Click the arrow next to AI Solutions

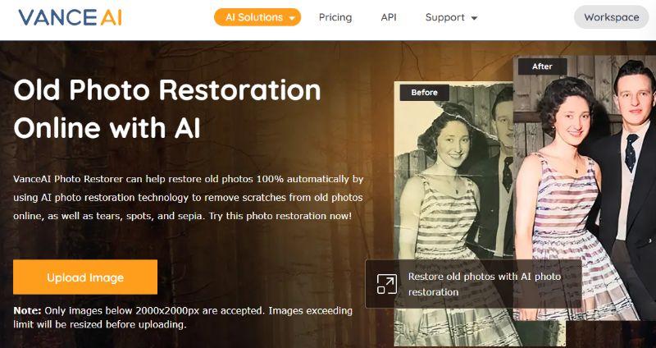292,18
